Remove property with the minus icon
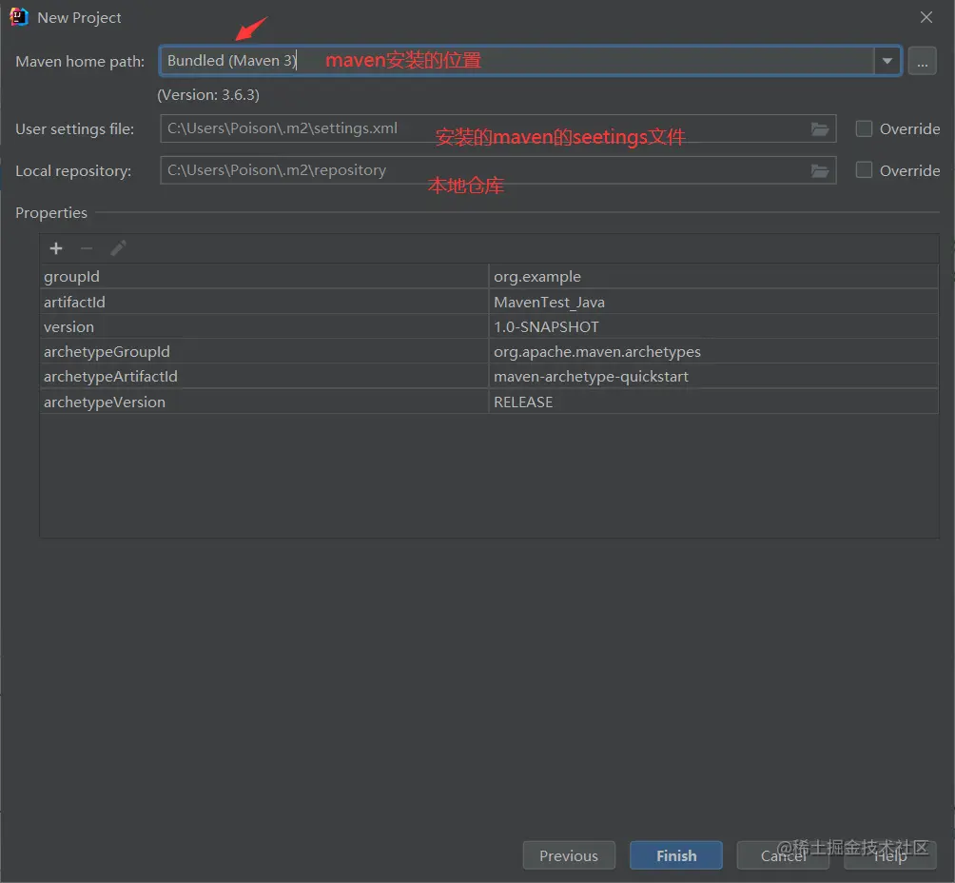 tap(87, 248)
